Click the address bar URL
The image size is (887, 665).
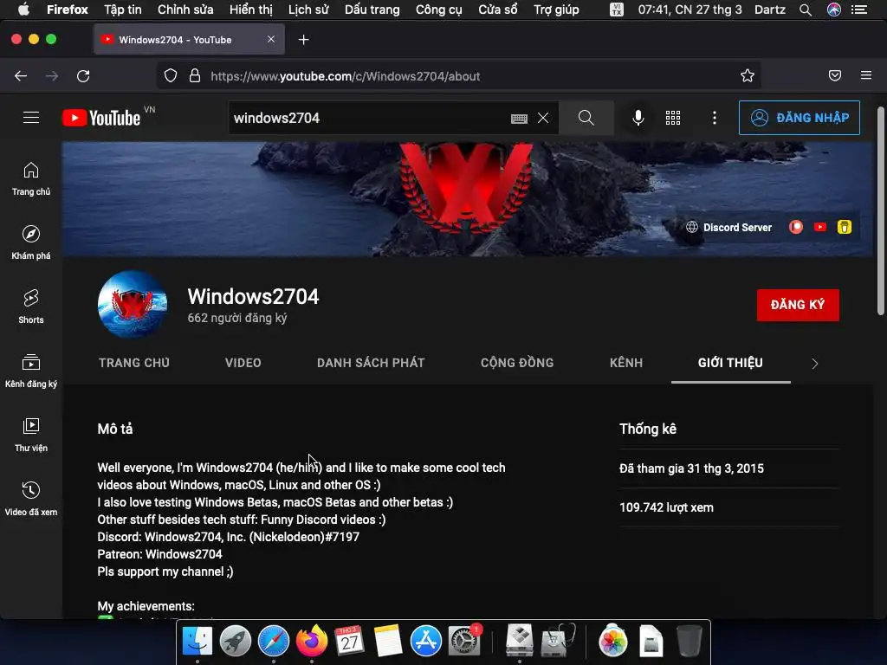pyautogui.click(x=345, y=76)
